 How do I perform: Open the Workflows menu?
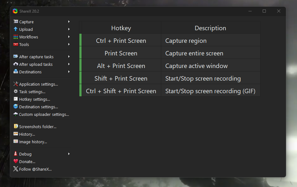[42, 37]
